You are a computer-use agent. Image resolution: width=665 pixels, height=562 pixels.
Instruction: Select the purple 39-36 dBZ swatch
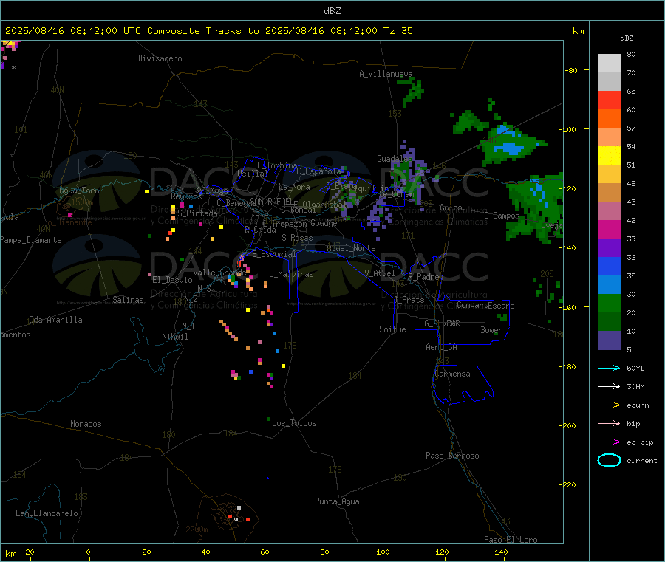(x=609, y=248)
